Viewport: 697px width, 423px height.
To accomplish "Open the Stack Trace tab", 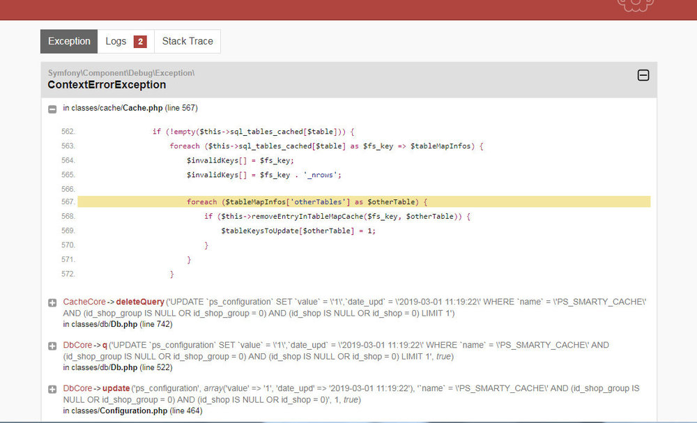I will 187,41.
